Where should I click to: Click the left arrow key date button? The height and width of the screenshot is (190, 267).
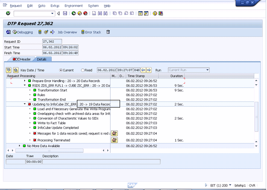[143, 70]
